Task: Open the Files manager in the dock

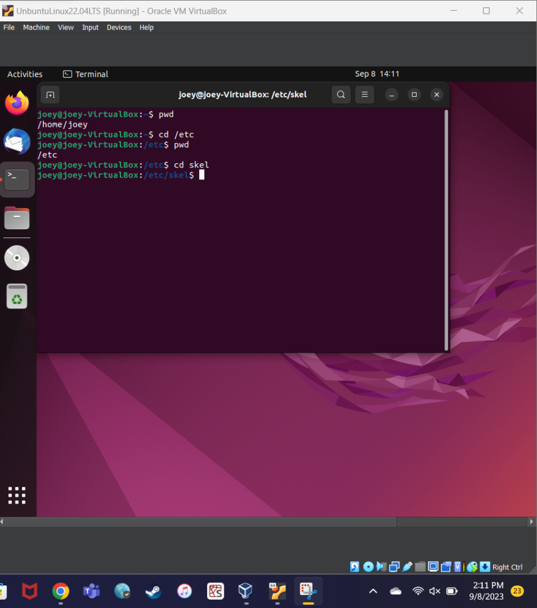Action: (x=17, y=218)
